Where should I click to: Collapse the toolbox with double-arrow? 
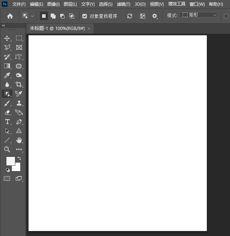[3, 26]
